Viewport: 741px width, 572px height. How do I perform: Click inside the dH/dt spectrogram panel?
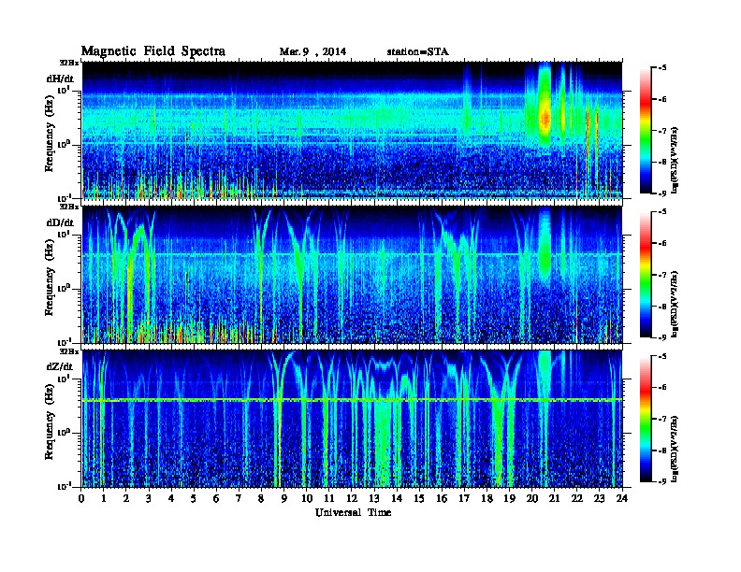tap(352, 130)
